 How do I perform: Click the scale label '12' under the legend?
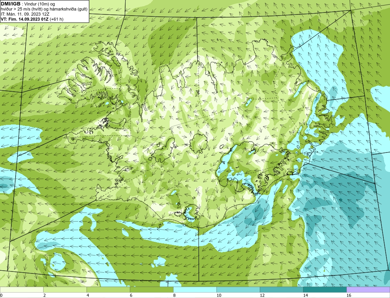[262, 295]
